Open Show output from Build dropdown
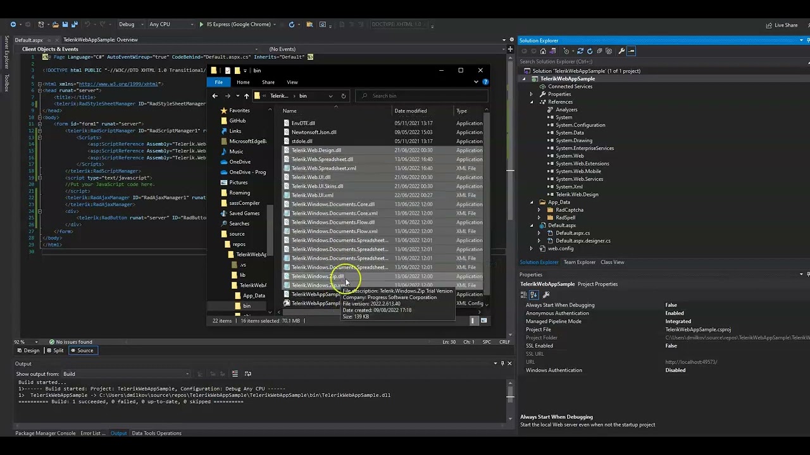Viewport: 810px width, 455px height. pyautogui.click(x=125, y=374)
